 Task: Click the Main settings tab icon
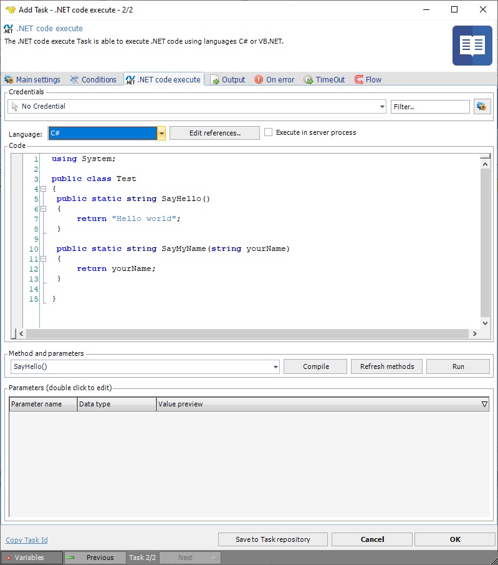pyautogui.click(x=9, y=80)
